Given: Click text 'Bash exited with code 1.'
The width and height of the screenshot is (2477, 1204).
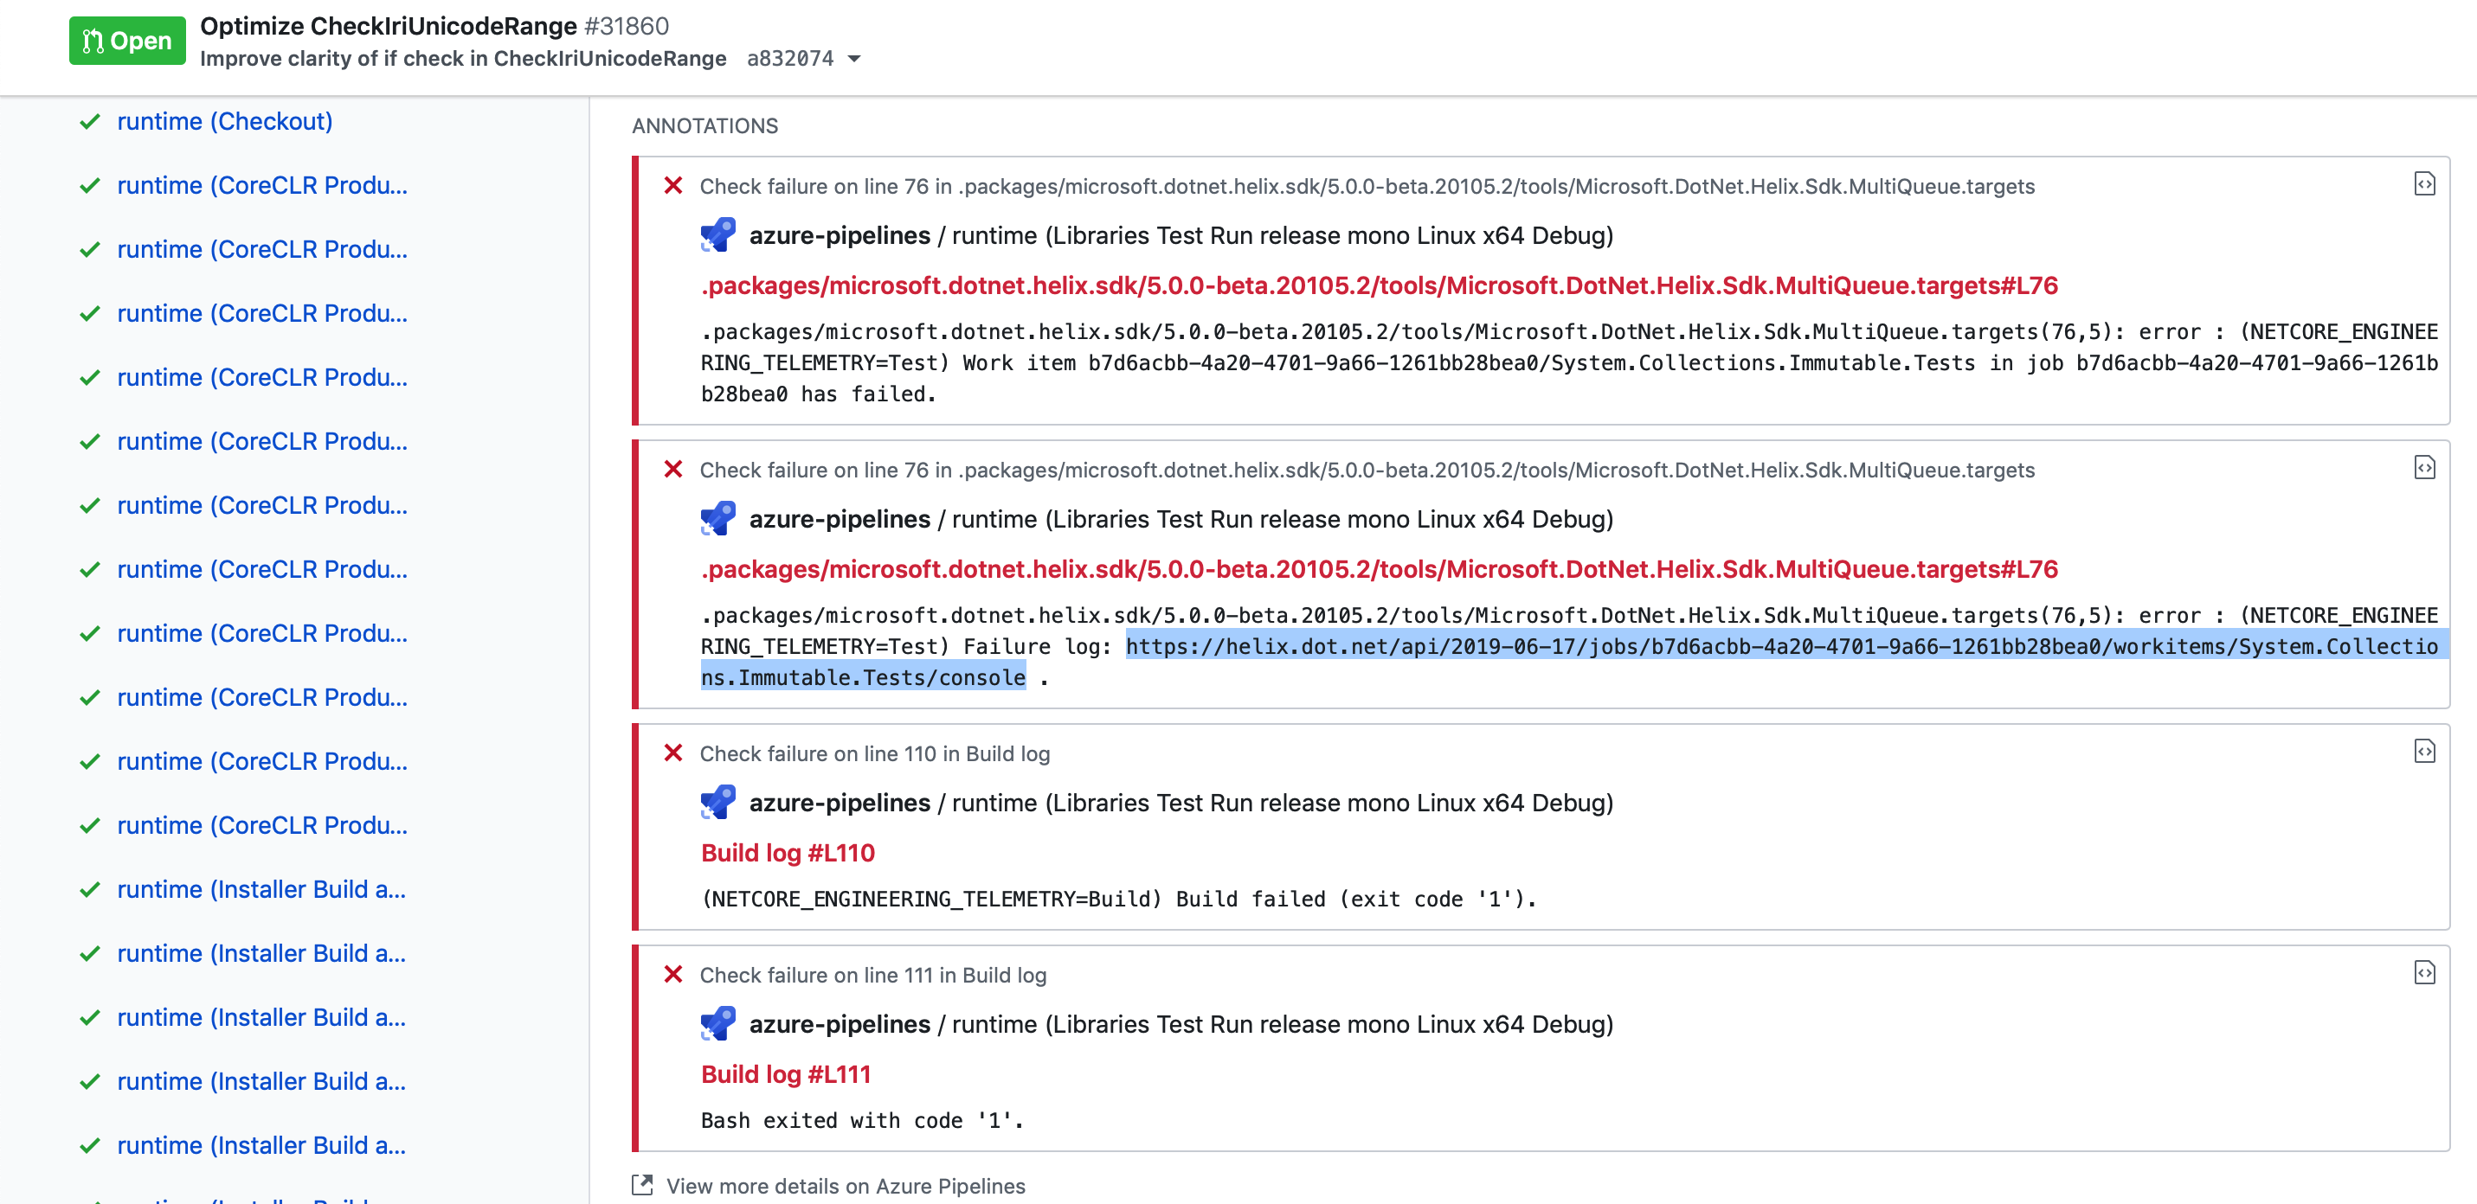Looking at the screenshot, I should [863, 1120].
